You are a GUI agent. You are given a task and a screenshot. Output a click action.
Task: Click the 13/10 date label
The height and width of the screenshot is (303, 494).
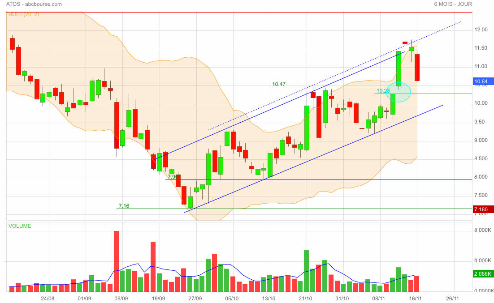click(269, 299)
